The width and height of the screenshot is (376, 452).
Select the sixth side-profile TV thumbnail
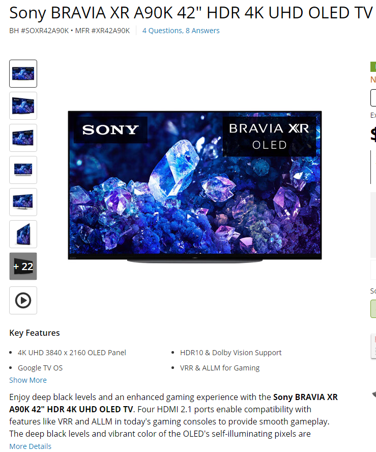tap(23, 234)
